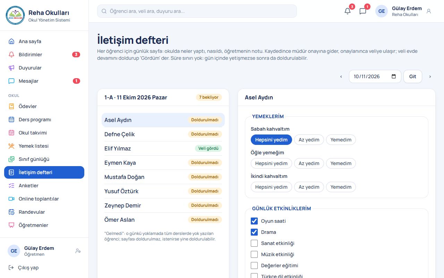This screenshot has height=278, width=444.
Task: Click the Veli gördü status badge
Action: click(208, 148)
